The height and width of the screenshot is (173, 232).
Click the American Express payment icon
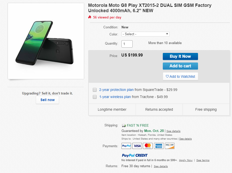[x=159, y=146]
